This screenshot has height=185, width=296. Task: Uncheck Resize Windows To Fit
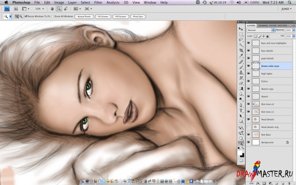click(x=26, y=16)
